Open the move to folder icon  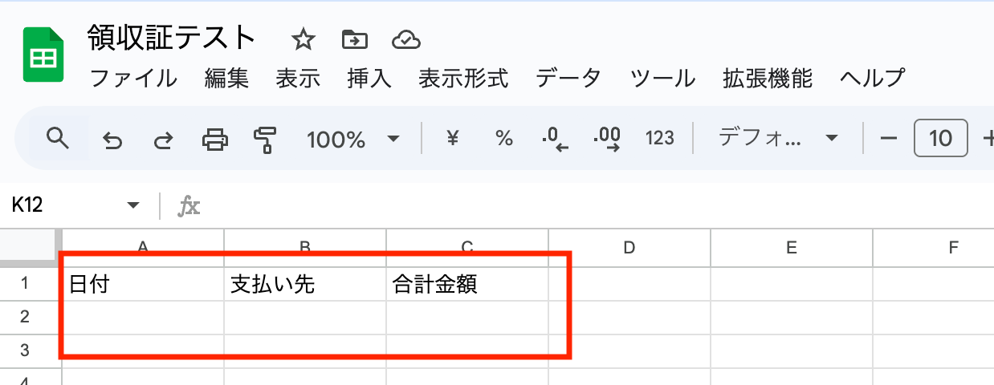pos(354,39)
